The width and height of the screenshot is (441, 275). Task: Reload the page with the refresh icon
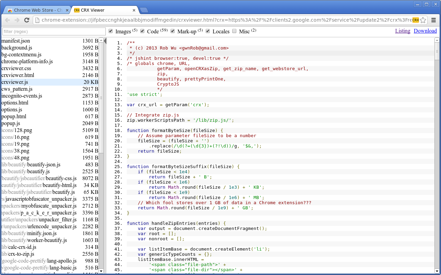pyautogui.click(x=27, y=20)
